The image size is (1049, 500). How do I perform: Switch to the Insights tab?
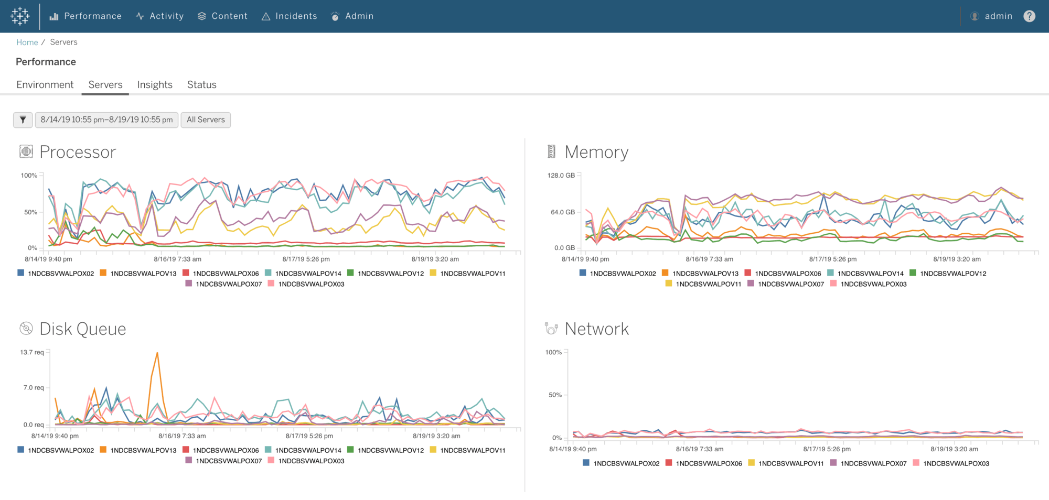154,84
